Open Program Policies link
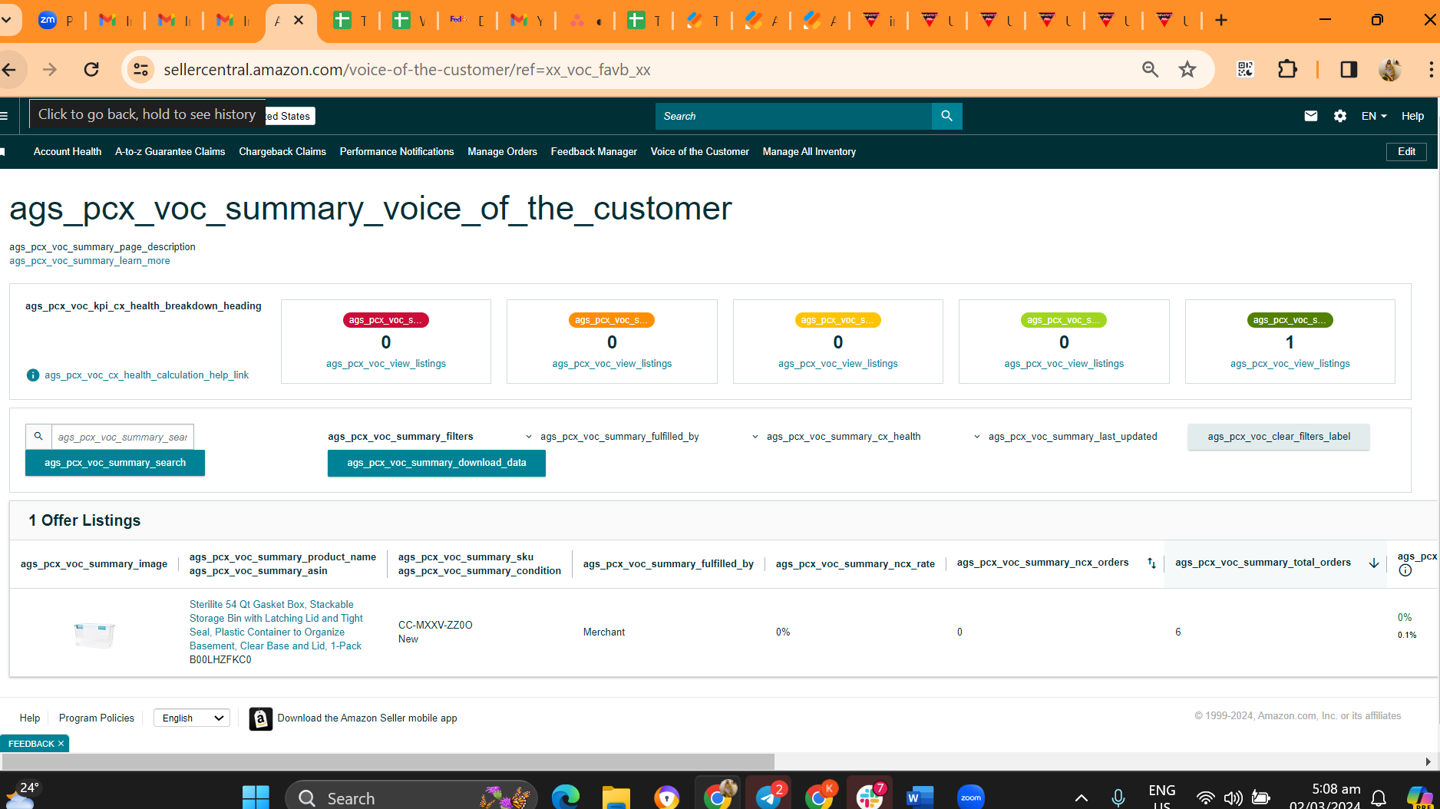 click(97, 718)
